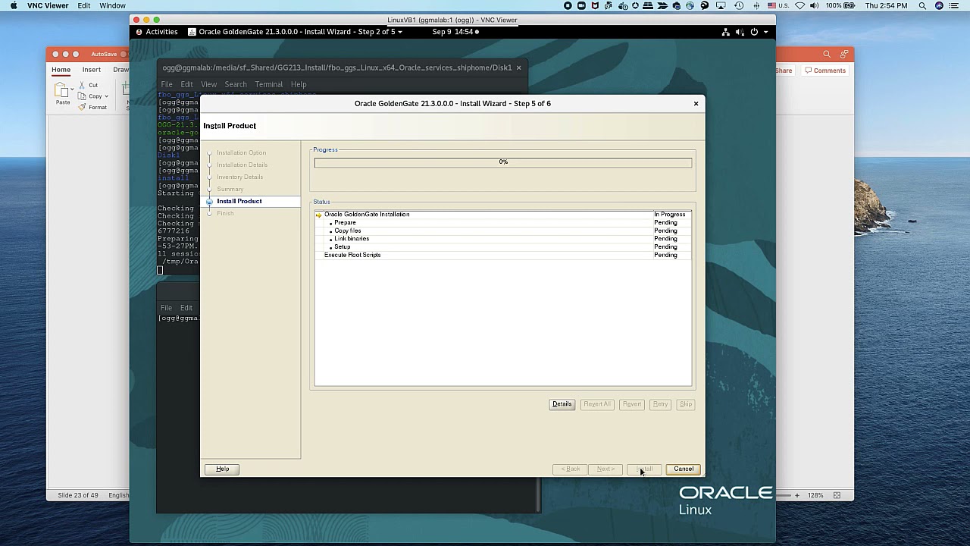Close the Install Wizard dialog
This screenshot has width=970, height=546.
696,103
